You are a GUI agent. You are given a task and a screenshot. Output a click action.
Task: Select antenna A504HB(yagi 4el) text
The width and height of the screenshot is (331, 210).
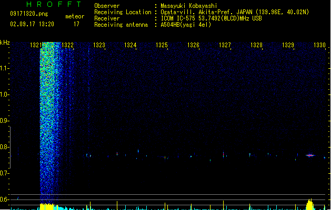[186, 25]
